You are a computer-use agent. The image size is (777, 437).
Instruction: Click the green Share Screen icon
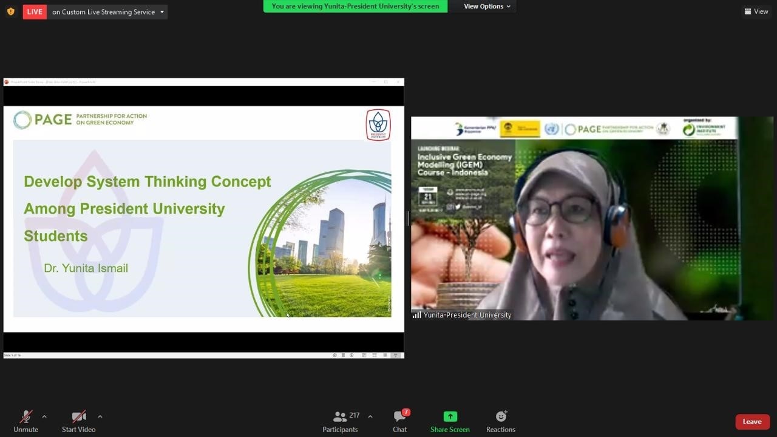point(450,416)
